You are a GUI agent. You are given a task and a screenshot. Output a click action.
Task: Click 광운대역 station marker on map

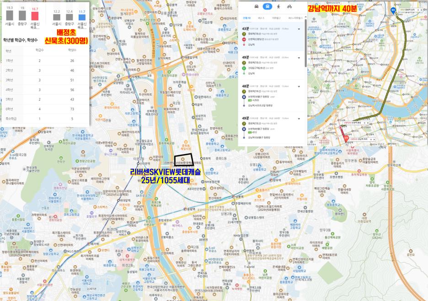tap(109, 18)
